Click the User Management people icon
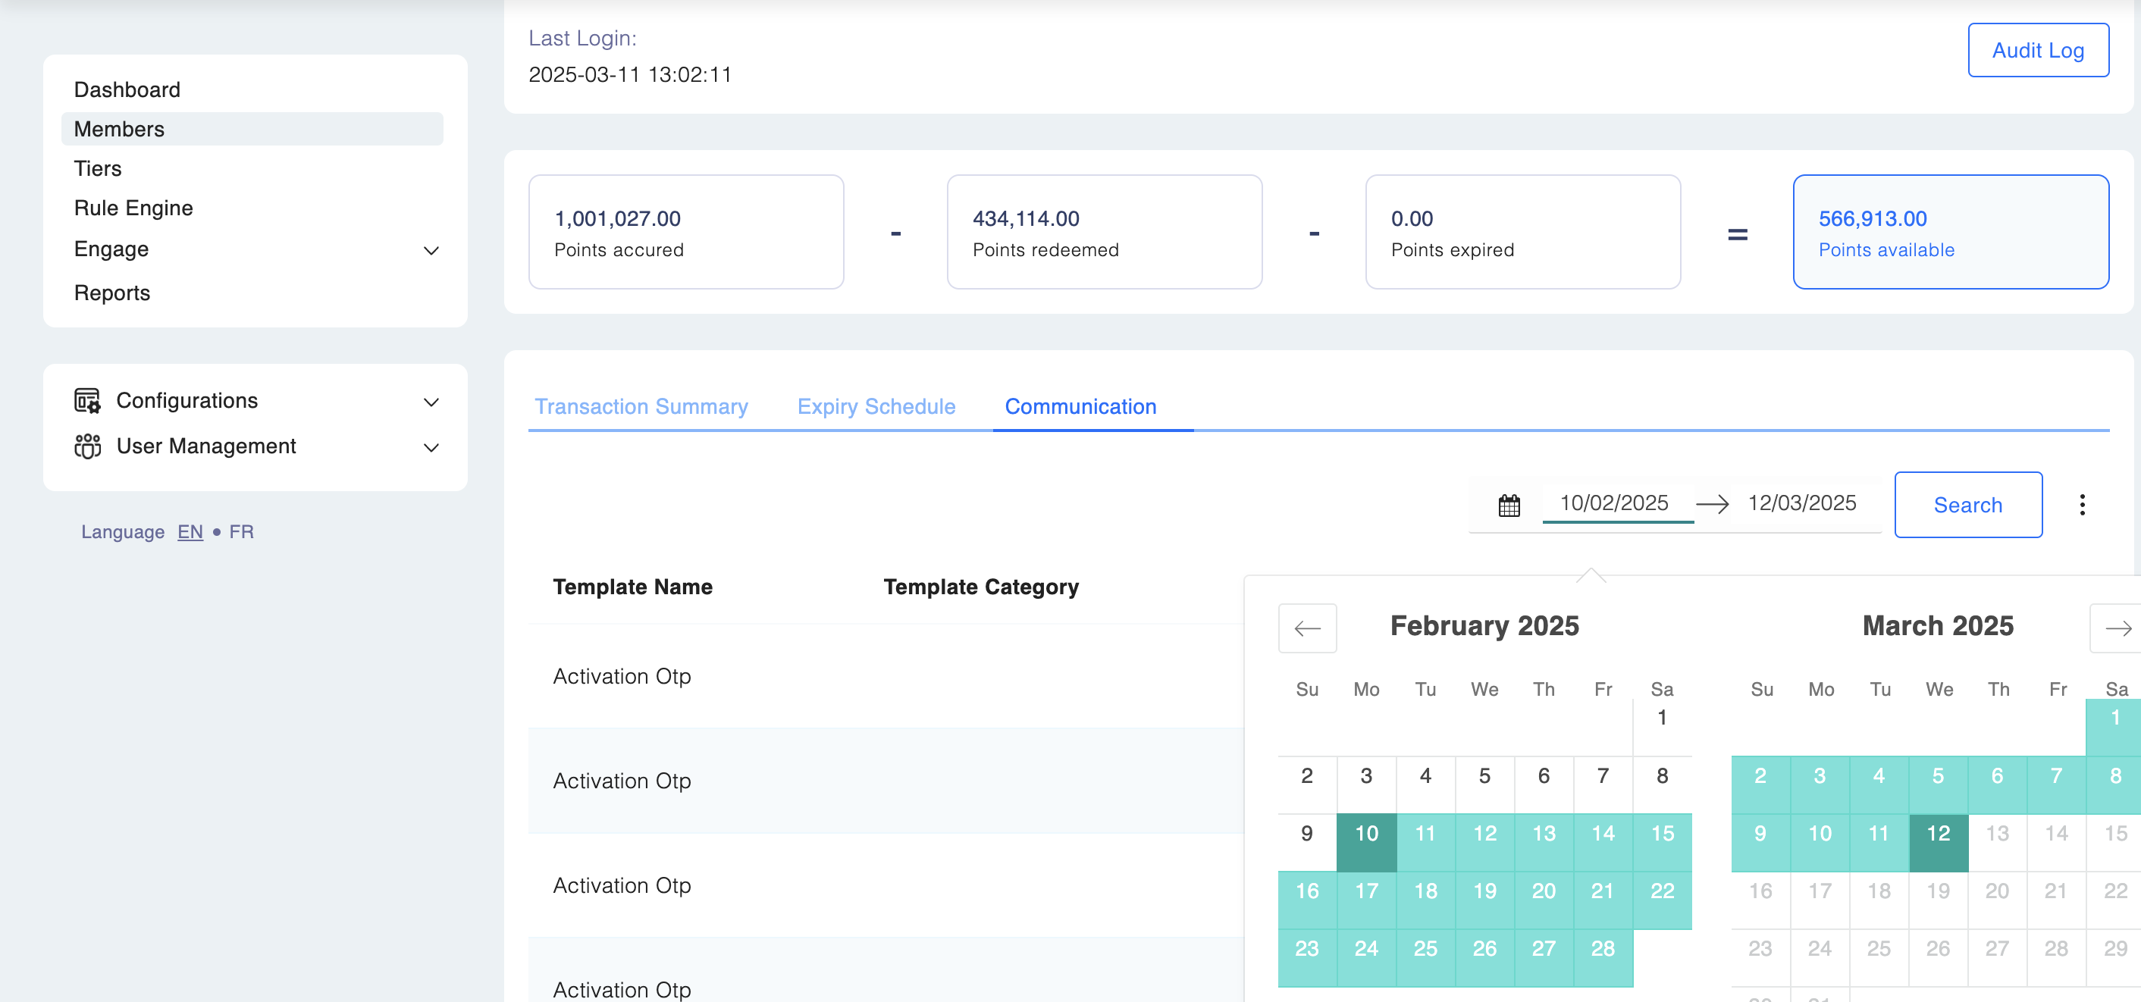Screen dimensions: 2141x1002 (x=87, y=446)
